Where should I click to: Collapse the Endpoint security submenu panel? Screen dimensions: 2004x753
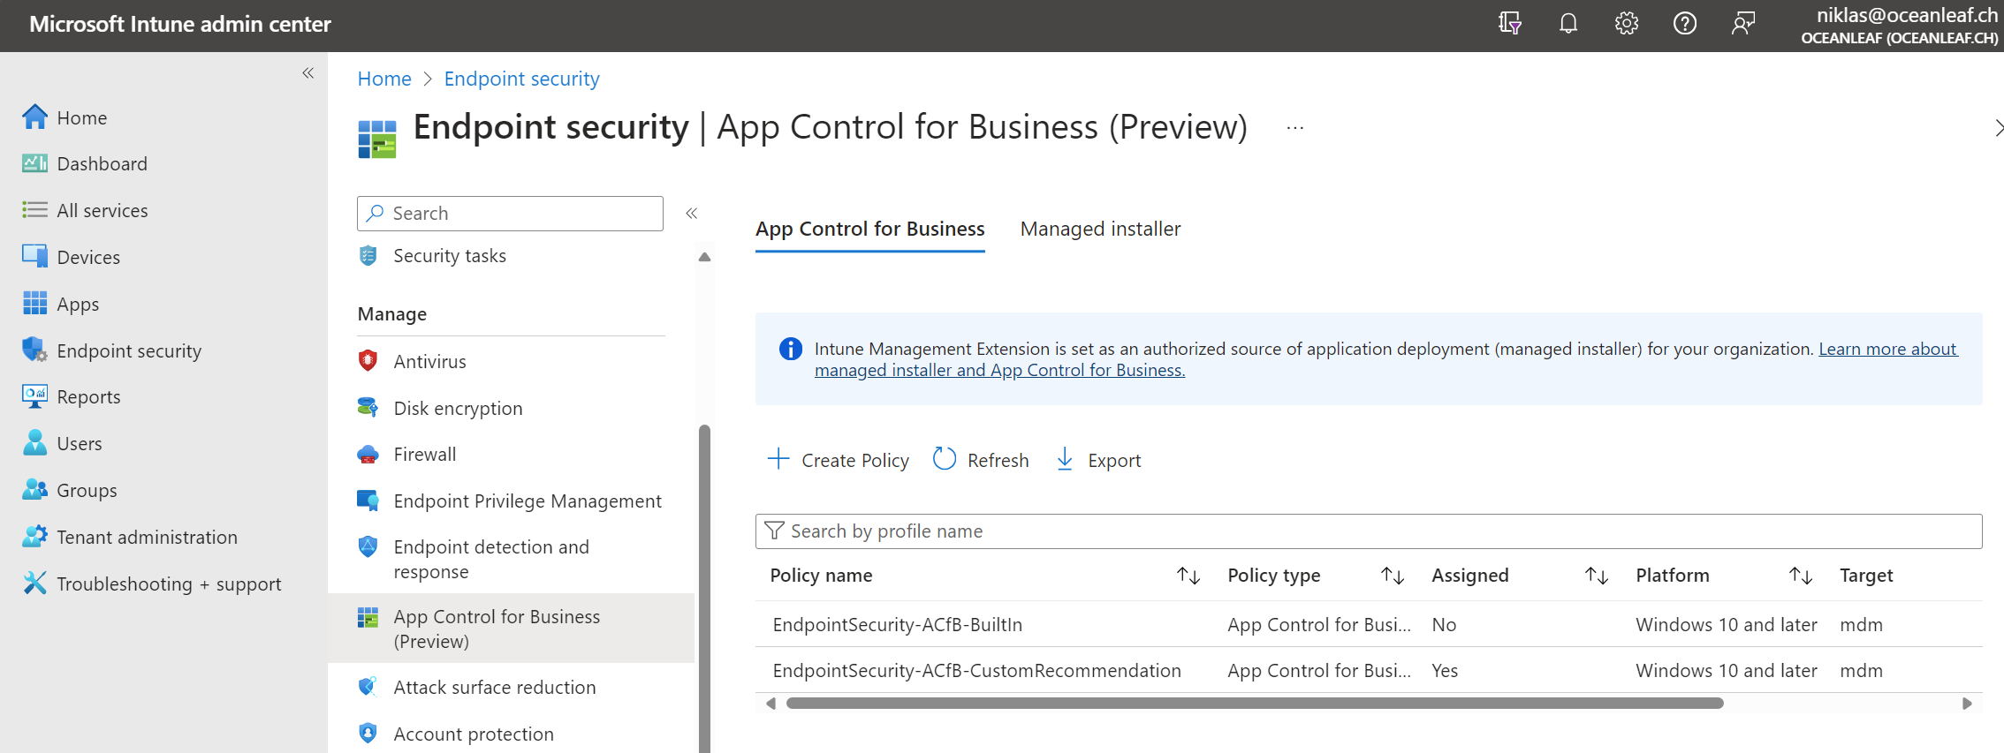click(x=692, y=213)
